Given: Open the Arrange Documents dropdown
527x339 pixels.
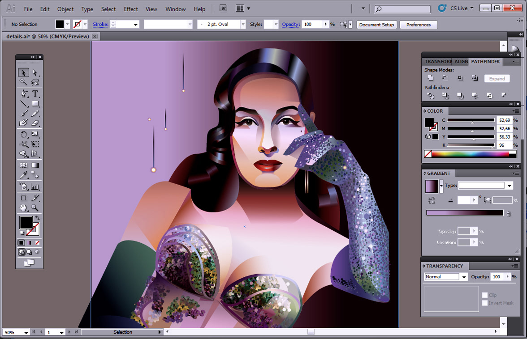Looking at the screenshot, I should click(248, 8).
